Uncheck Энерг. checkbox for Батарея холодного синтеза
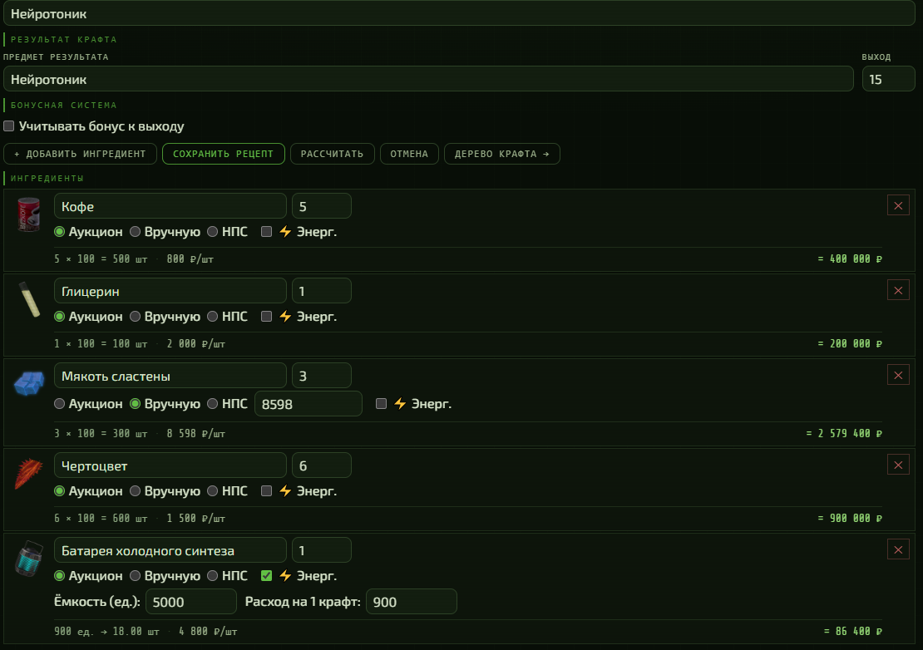Image resolution: width=923 pixels, height=650 pixels. (x=267, y=575)
